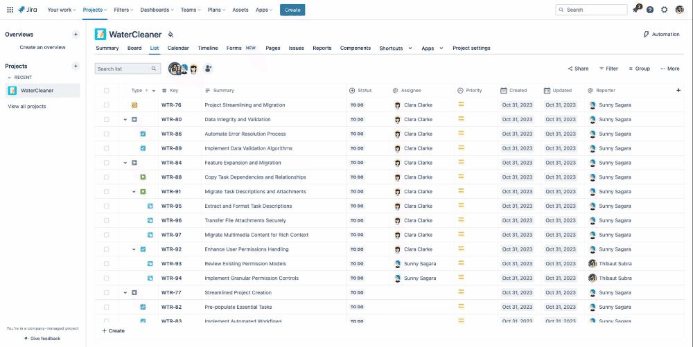Click the blue Create button
Viewport: 693px width, 347px height.
(x=292, y=10)
